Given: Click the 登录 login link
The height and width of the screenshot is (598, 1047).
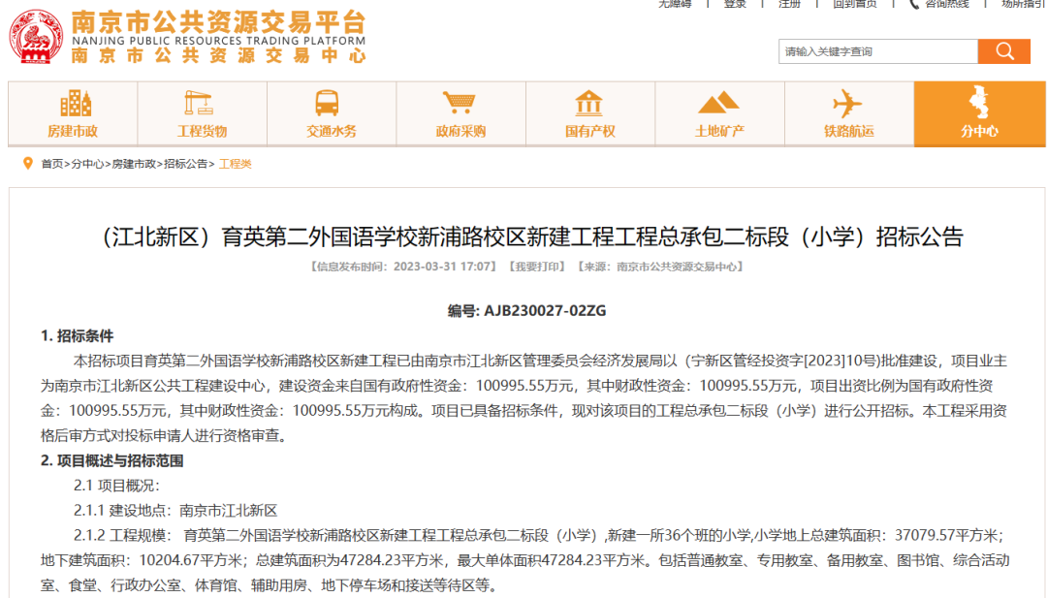Looking at the screenshot, I should [735, 4].
